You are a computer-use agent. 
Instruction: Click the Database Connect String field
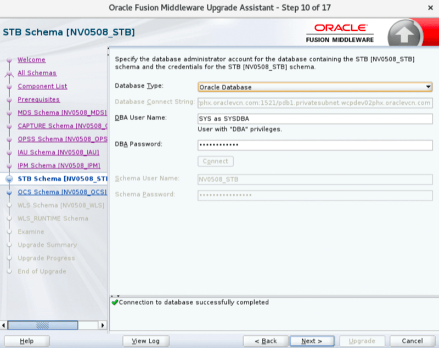coord(315,103)
